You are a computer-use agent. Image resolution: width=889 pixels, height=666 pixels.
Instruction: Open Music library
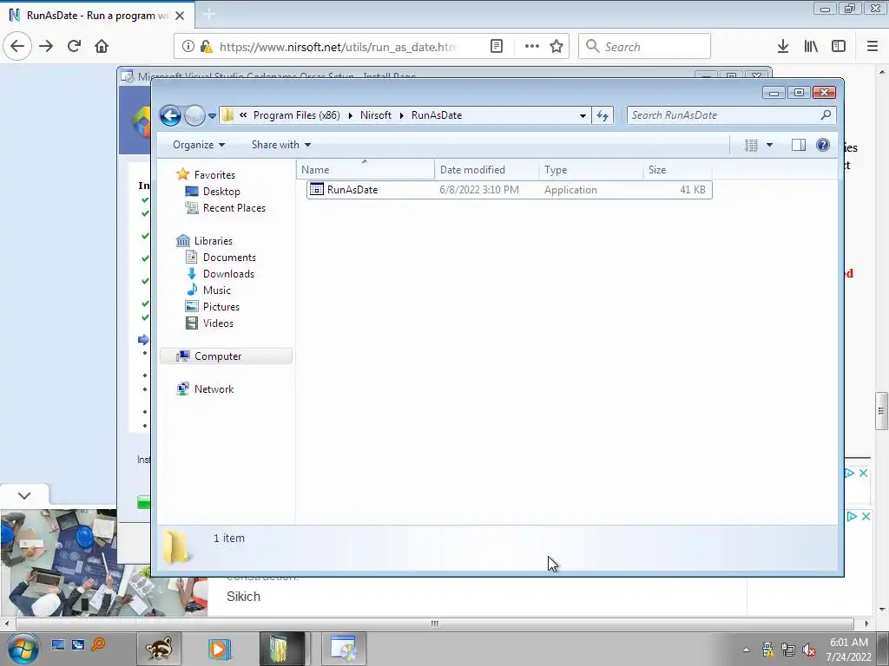point(216,290)
